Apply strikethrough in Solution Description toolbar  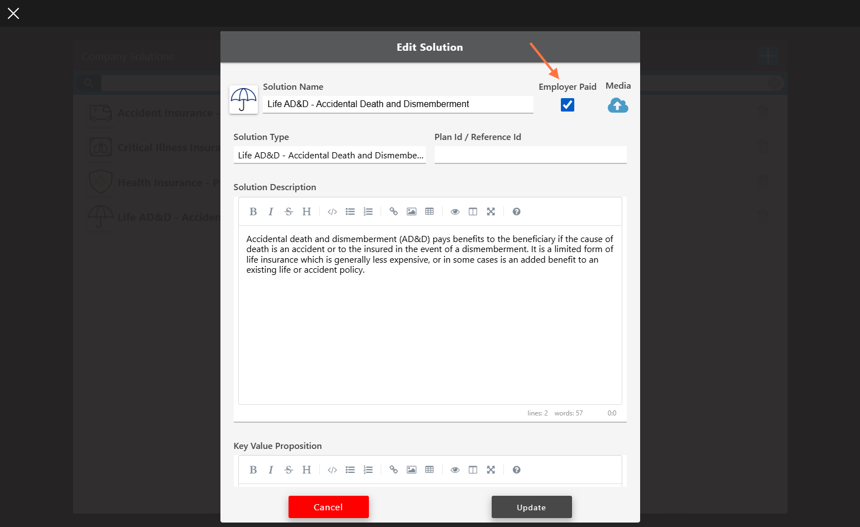pos(289,211)
